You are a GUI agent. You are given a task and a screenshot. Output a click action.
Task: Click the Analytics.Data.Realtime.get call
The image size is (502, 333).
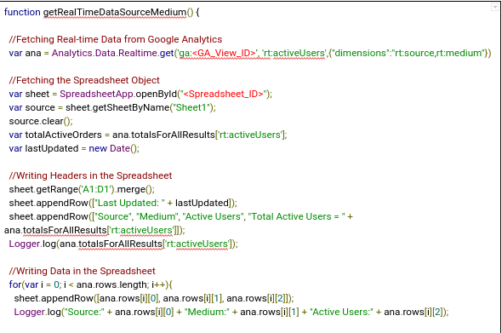click(x=112, y=53)
